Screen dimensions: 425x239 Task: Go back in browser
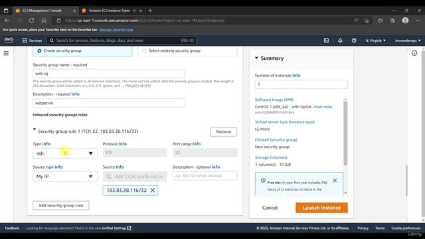(7, 21)
